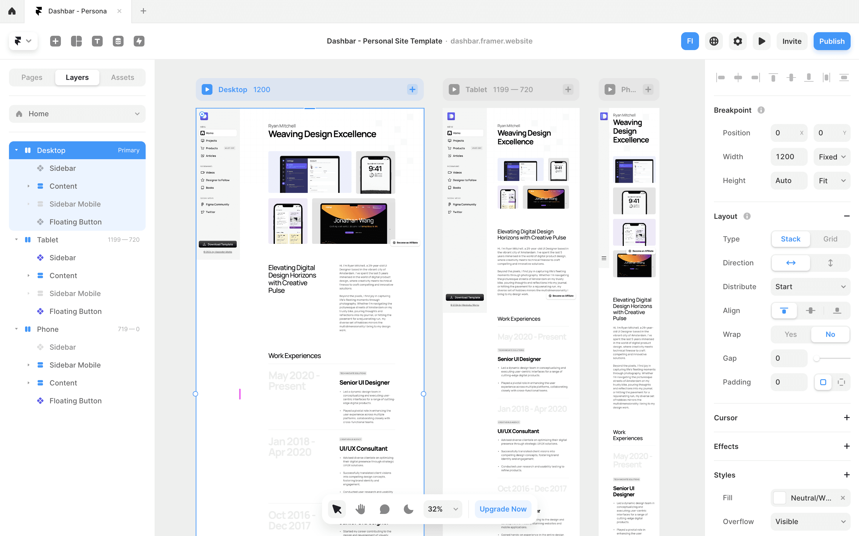Open comments with the speech bubble icon

[x=384, y=509]
